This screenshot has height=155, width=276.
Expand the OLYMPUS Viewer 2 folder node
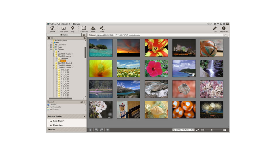click(x=54, y=65)
